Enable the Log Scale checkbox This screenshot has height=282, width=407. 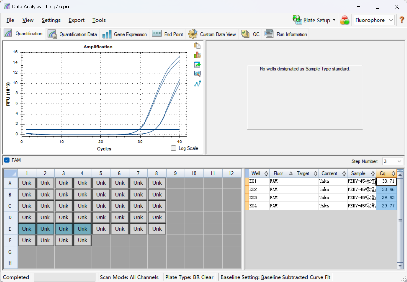174,148
